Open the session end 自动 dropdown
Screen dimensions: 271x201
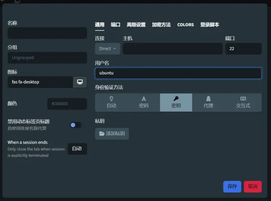click(x=77, y=149)
